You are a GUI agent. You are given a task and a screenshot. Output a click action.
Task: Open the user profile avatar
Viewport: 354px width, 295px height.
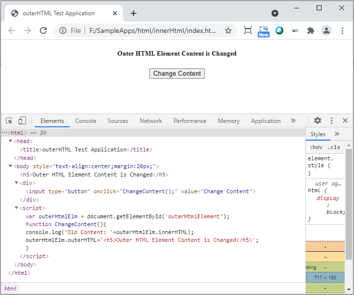326,30
